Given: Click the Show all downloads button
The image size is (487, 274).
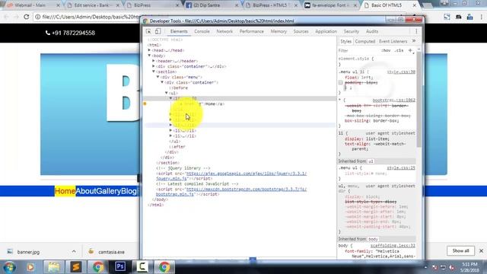Looking at the screenshot, I should (x=460, y=250).
